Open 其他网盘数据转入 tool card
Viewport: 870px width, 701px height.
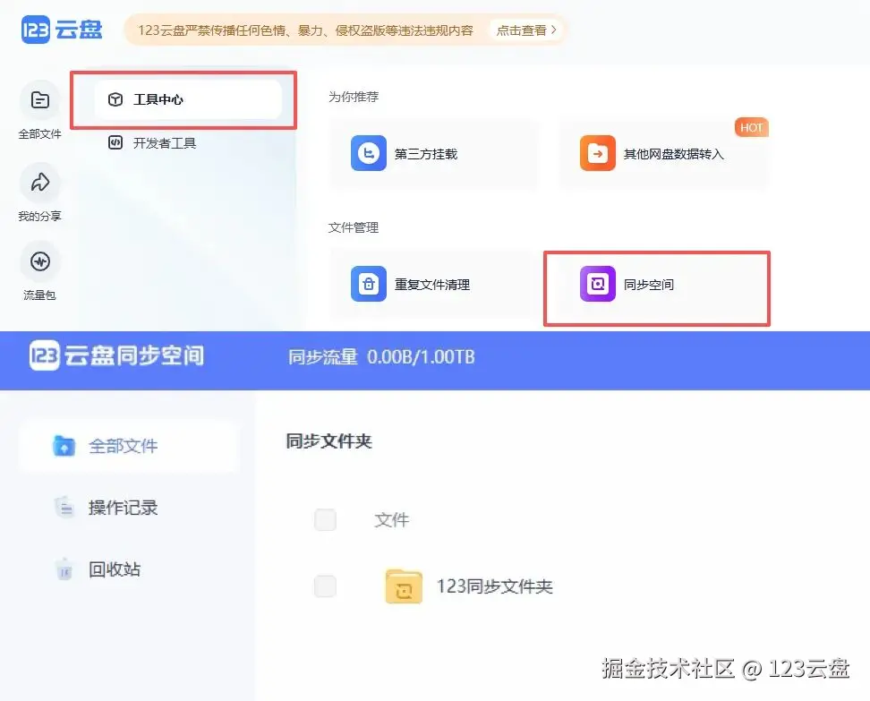[x=663, y=154]
